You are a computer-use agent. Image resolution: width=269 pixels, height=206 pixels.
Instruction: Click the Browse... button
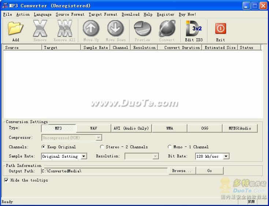(x=182, y=171)
